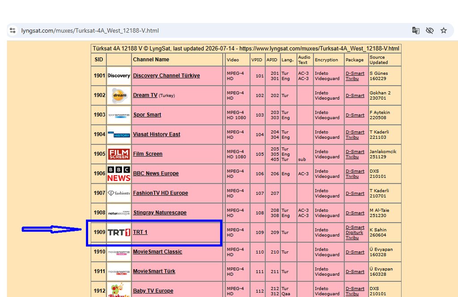The width and height of the screenshot is (458, 297).
Task: Click the 'M Al-Taie 251230' source cell
Action: [385, 213]
